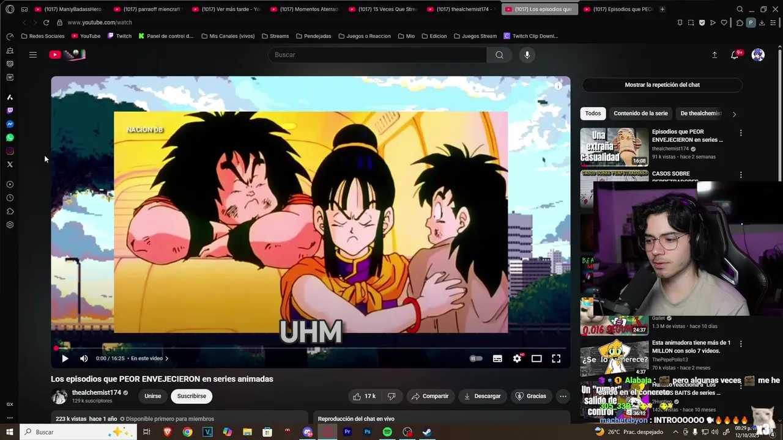Open Steam from the Windows taskbar
Viewport: 783px width, 440px height.
coord(427,432)
